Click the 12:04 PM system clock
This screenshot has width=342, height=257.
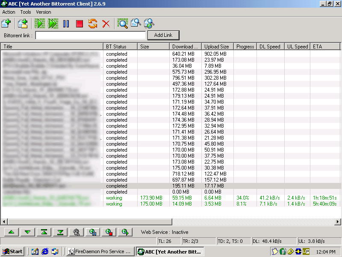326,251
